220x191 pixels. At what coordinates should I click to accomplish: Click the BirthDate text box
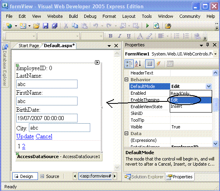click(47, 118)
